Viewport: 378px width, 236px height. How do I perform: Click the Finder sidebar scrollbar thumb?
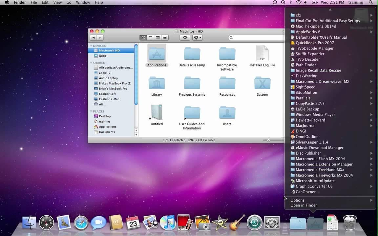136,74
